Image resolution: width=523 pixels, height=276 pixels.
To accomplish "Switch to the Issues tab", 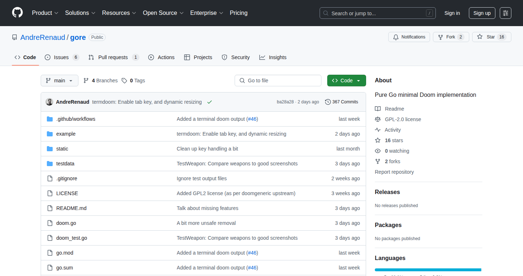I will click(62, 57).
